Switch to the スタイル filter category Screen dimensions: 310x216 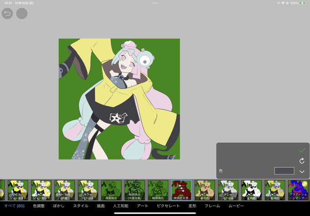click(x=81, y=206)
